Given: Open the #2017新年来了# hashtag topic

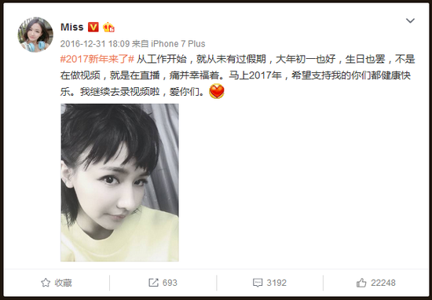Looking at the screenshot, I should 97,59.
